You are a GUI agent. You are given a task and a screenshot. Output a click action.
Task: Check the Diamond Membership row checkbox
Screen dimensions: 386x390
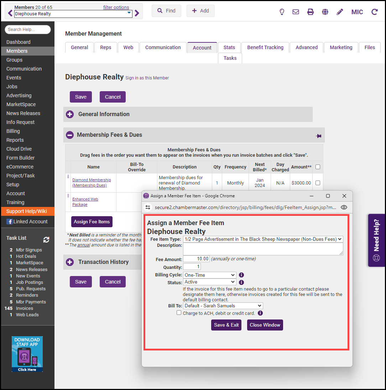pos(318,183)
